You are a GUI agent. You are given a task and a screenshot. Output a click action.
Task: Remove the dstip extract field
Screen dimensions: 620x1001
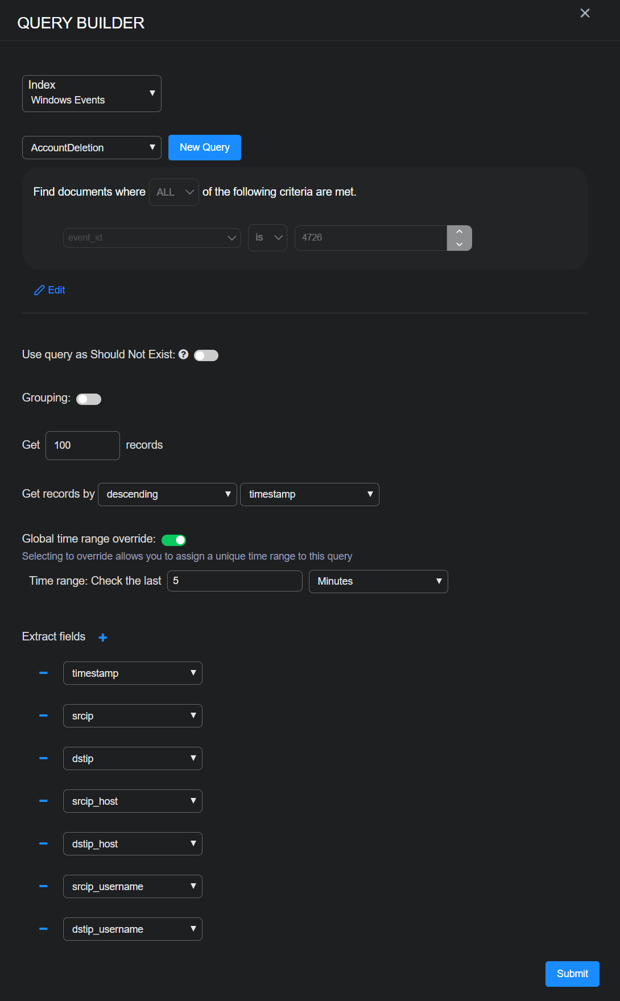pos(43,758)
